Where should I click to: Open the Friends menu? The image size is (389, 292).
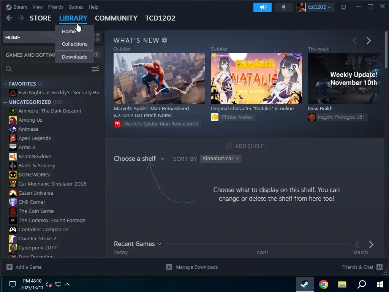click(55, 7)
